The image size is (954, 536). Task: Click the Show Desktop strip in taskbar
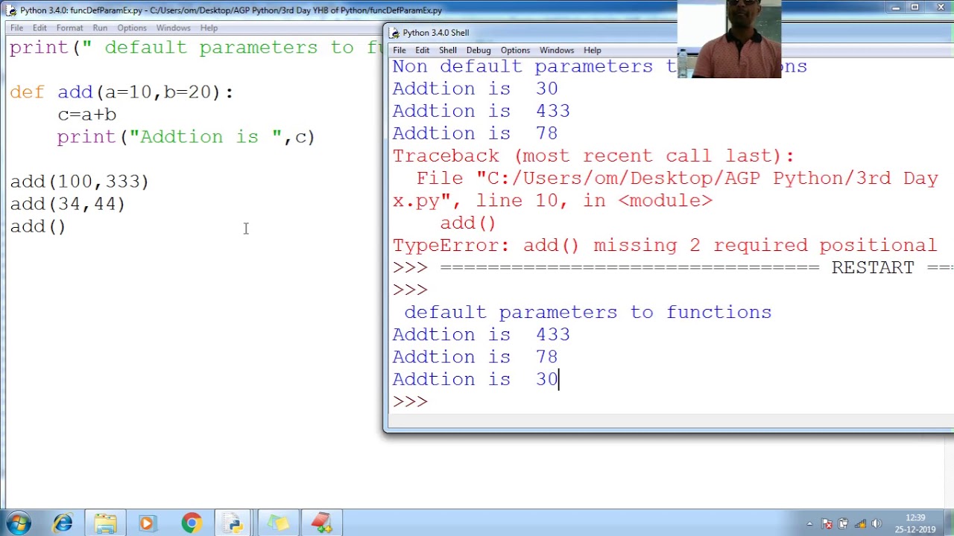[949, 523]
